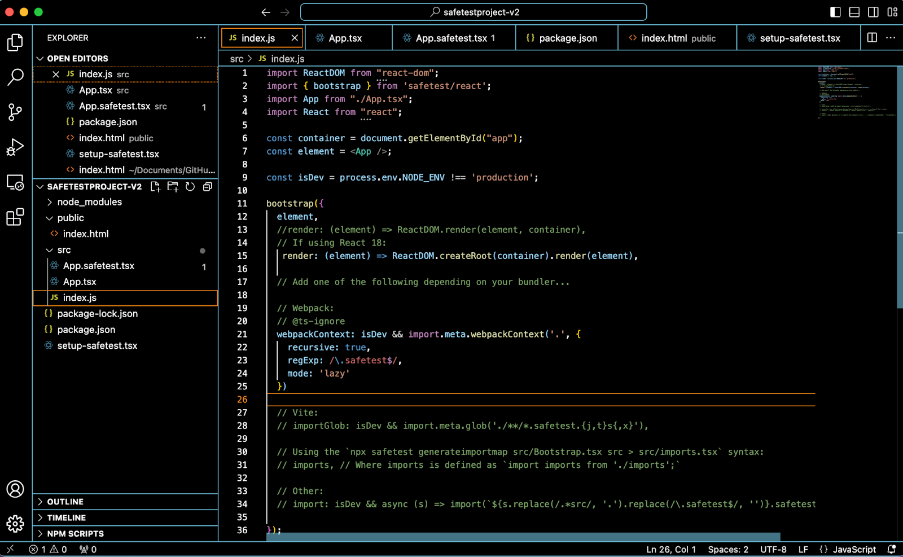
Task: Close the index.js editor tab
Action: click(295, 38)
